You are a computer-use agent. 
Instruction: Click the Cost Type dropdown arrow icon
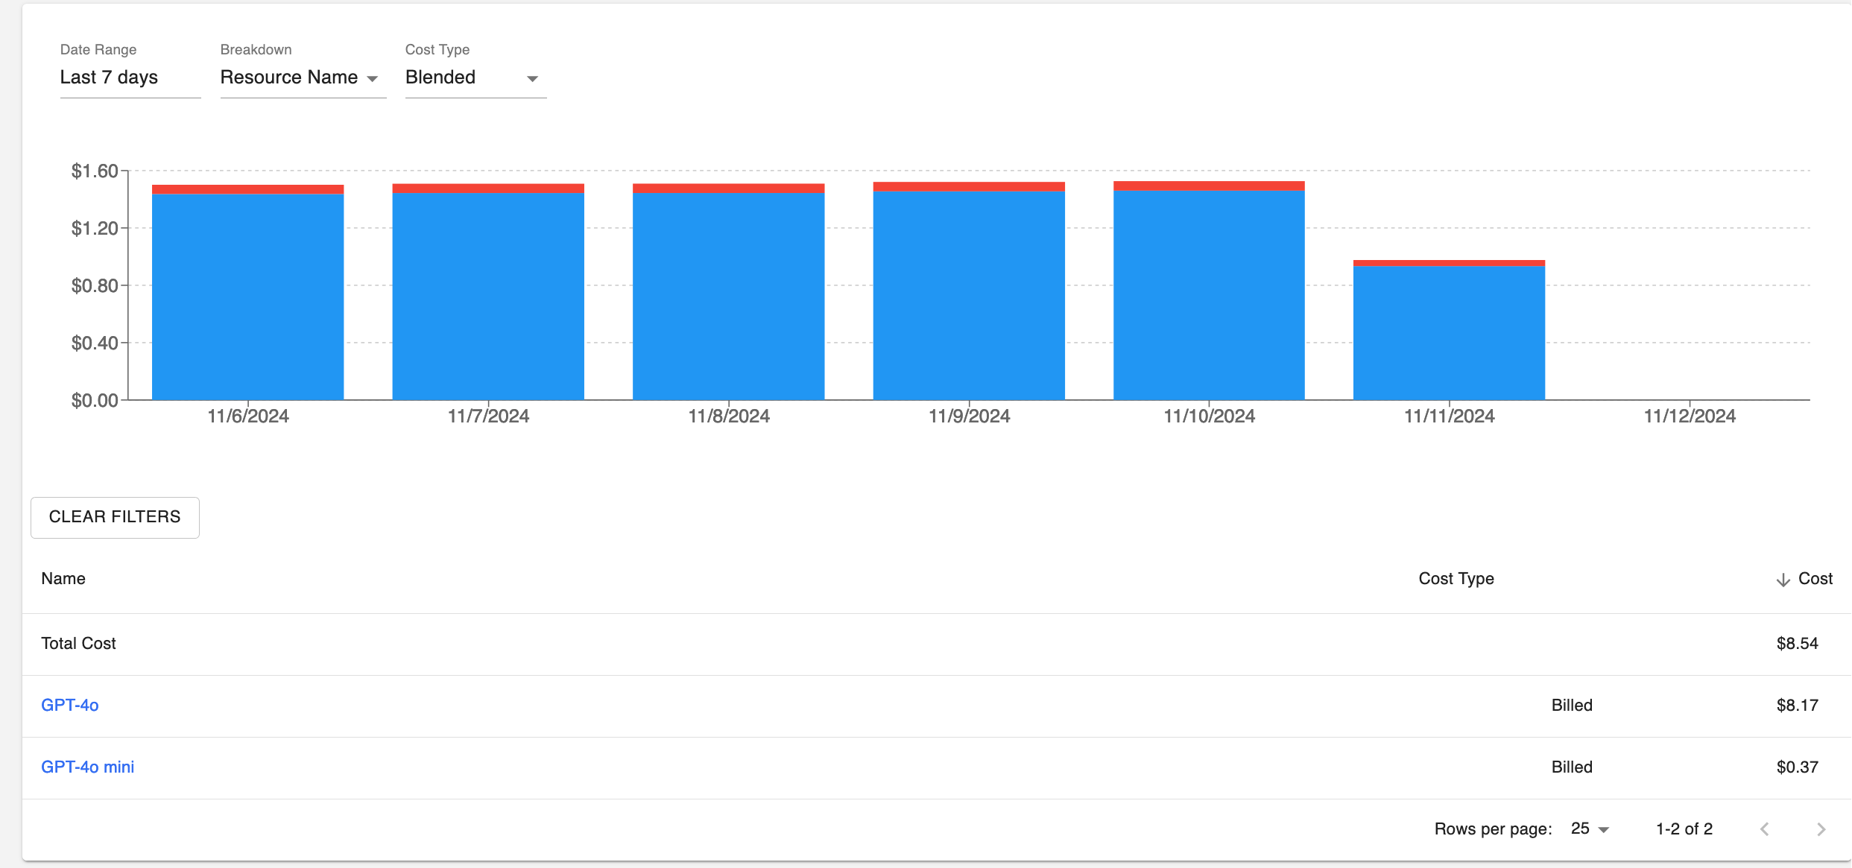pyautogui.click(x=532, y=79)
